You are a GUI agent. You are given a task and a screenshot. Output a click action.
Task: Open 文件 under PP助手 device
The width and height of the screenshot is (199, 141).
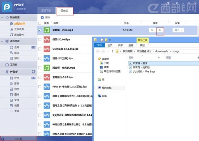(x=14, y=100)
